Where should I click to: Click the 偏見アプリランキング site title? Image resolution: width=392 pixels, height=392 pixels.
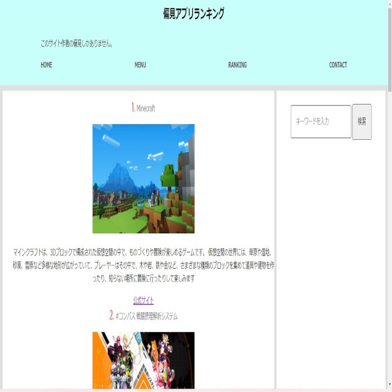193,14
